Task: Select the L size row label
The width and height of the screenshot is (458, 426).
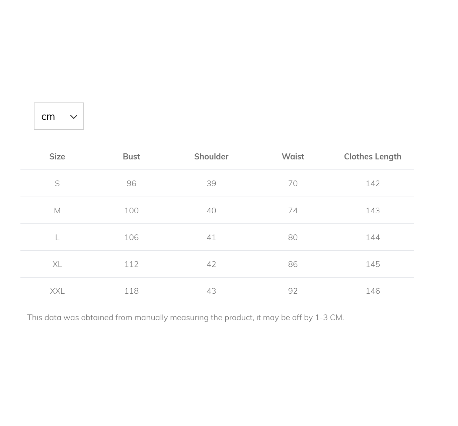Action: point(57,237)
